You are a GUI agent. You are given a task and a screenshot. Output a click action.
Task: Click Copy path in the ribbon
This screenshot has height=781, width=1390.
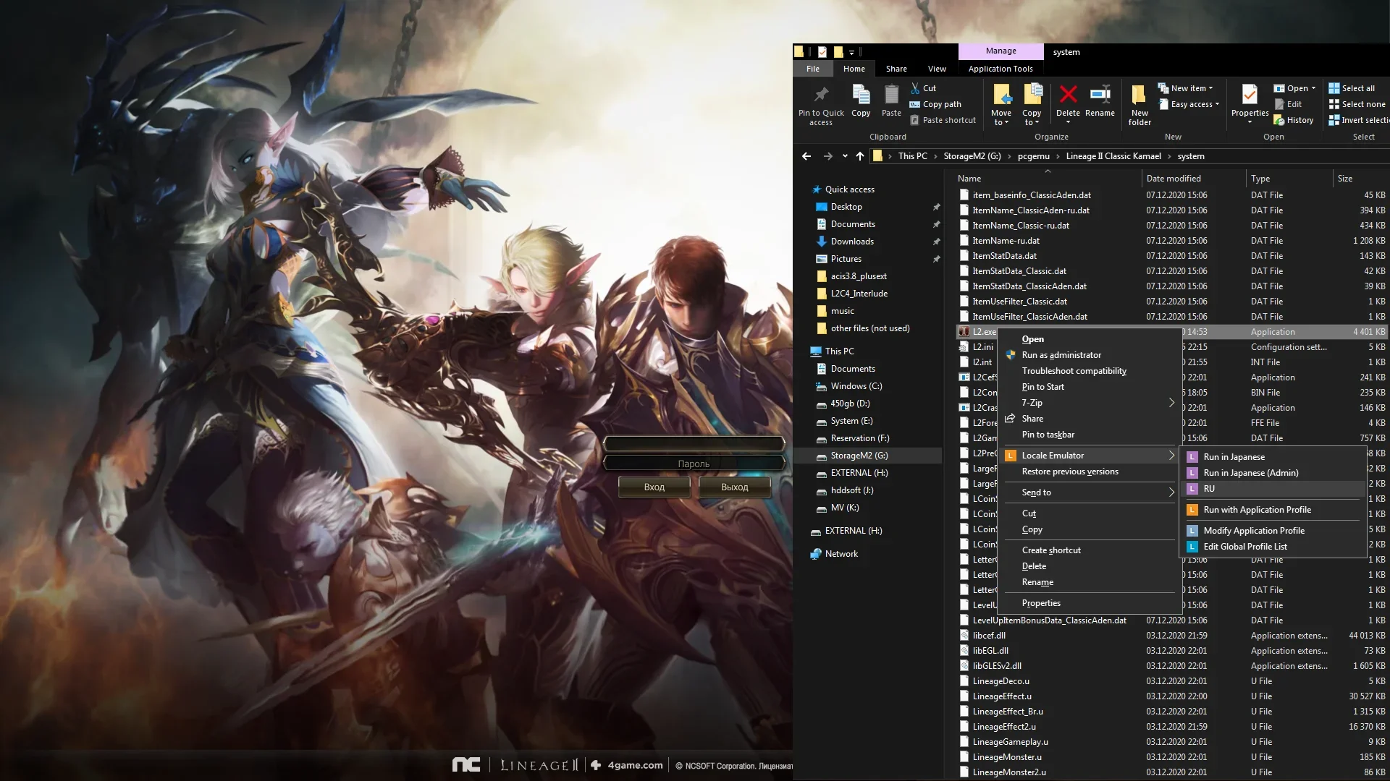coord(935,104)
